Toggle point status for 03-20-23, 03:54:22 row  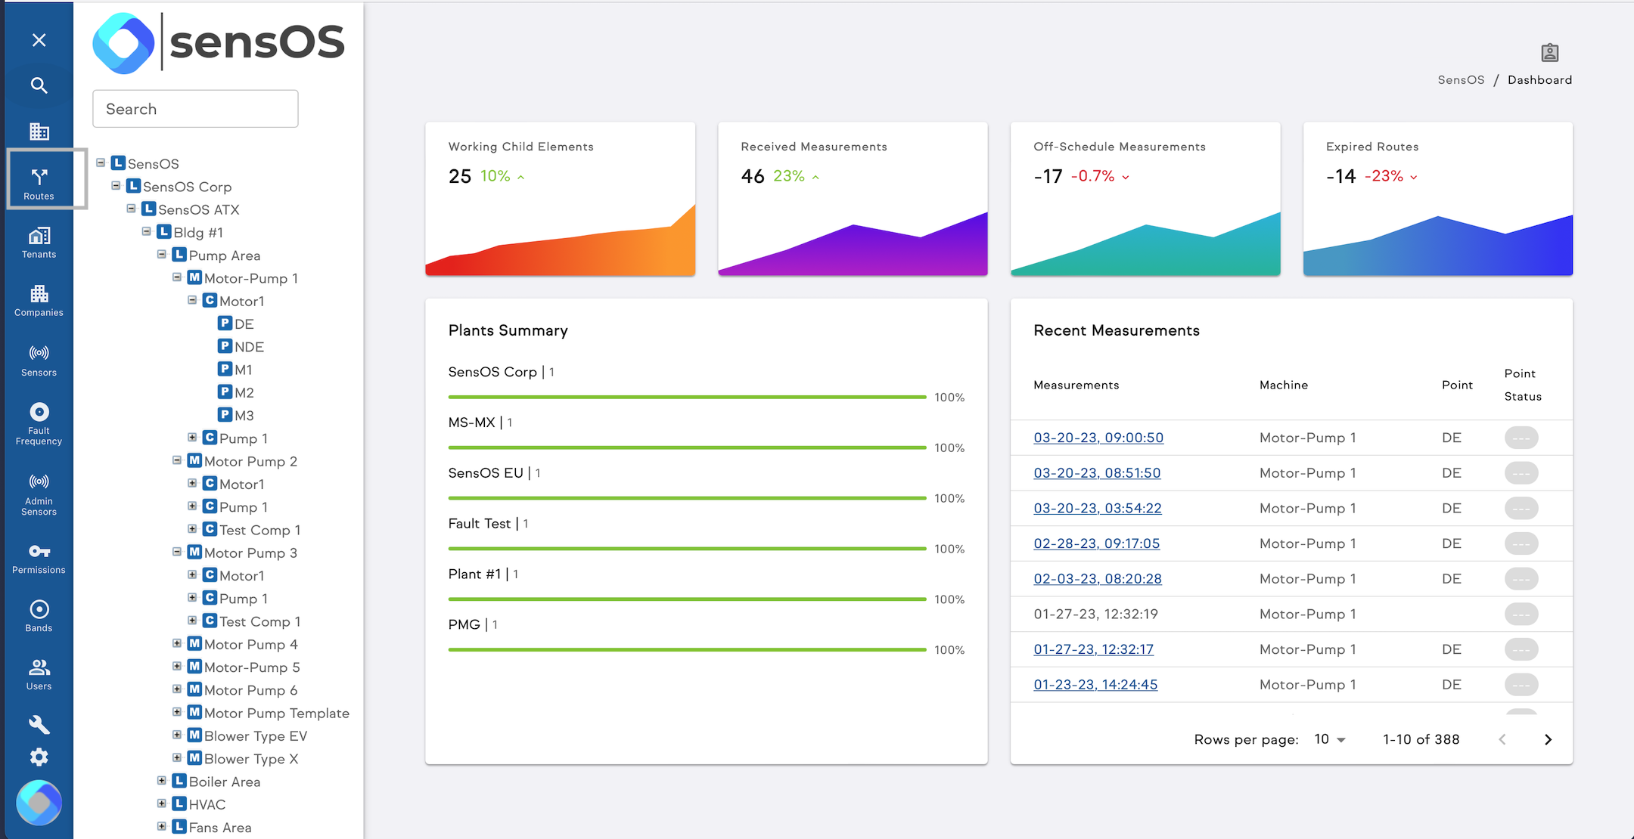[x=1521, y=509]
